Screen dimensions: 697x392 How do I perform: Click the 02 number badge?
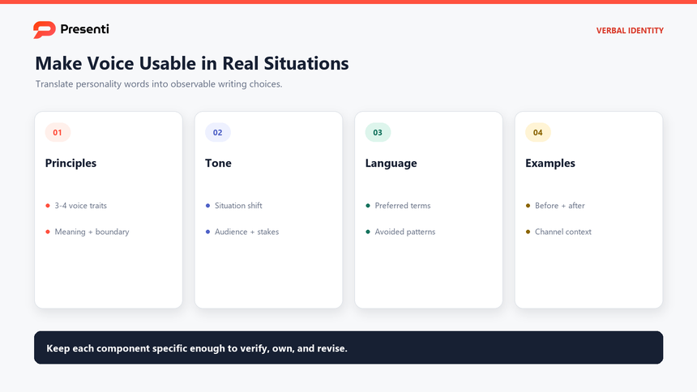[x=218, y=133]
